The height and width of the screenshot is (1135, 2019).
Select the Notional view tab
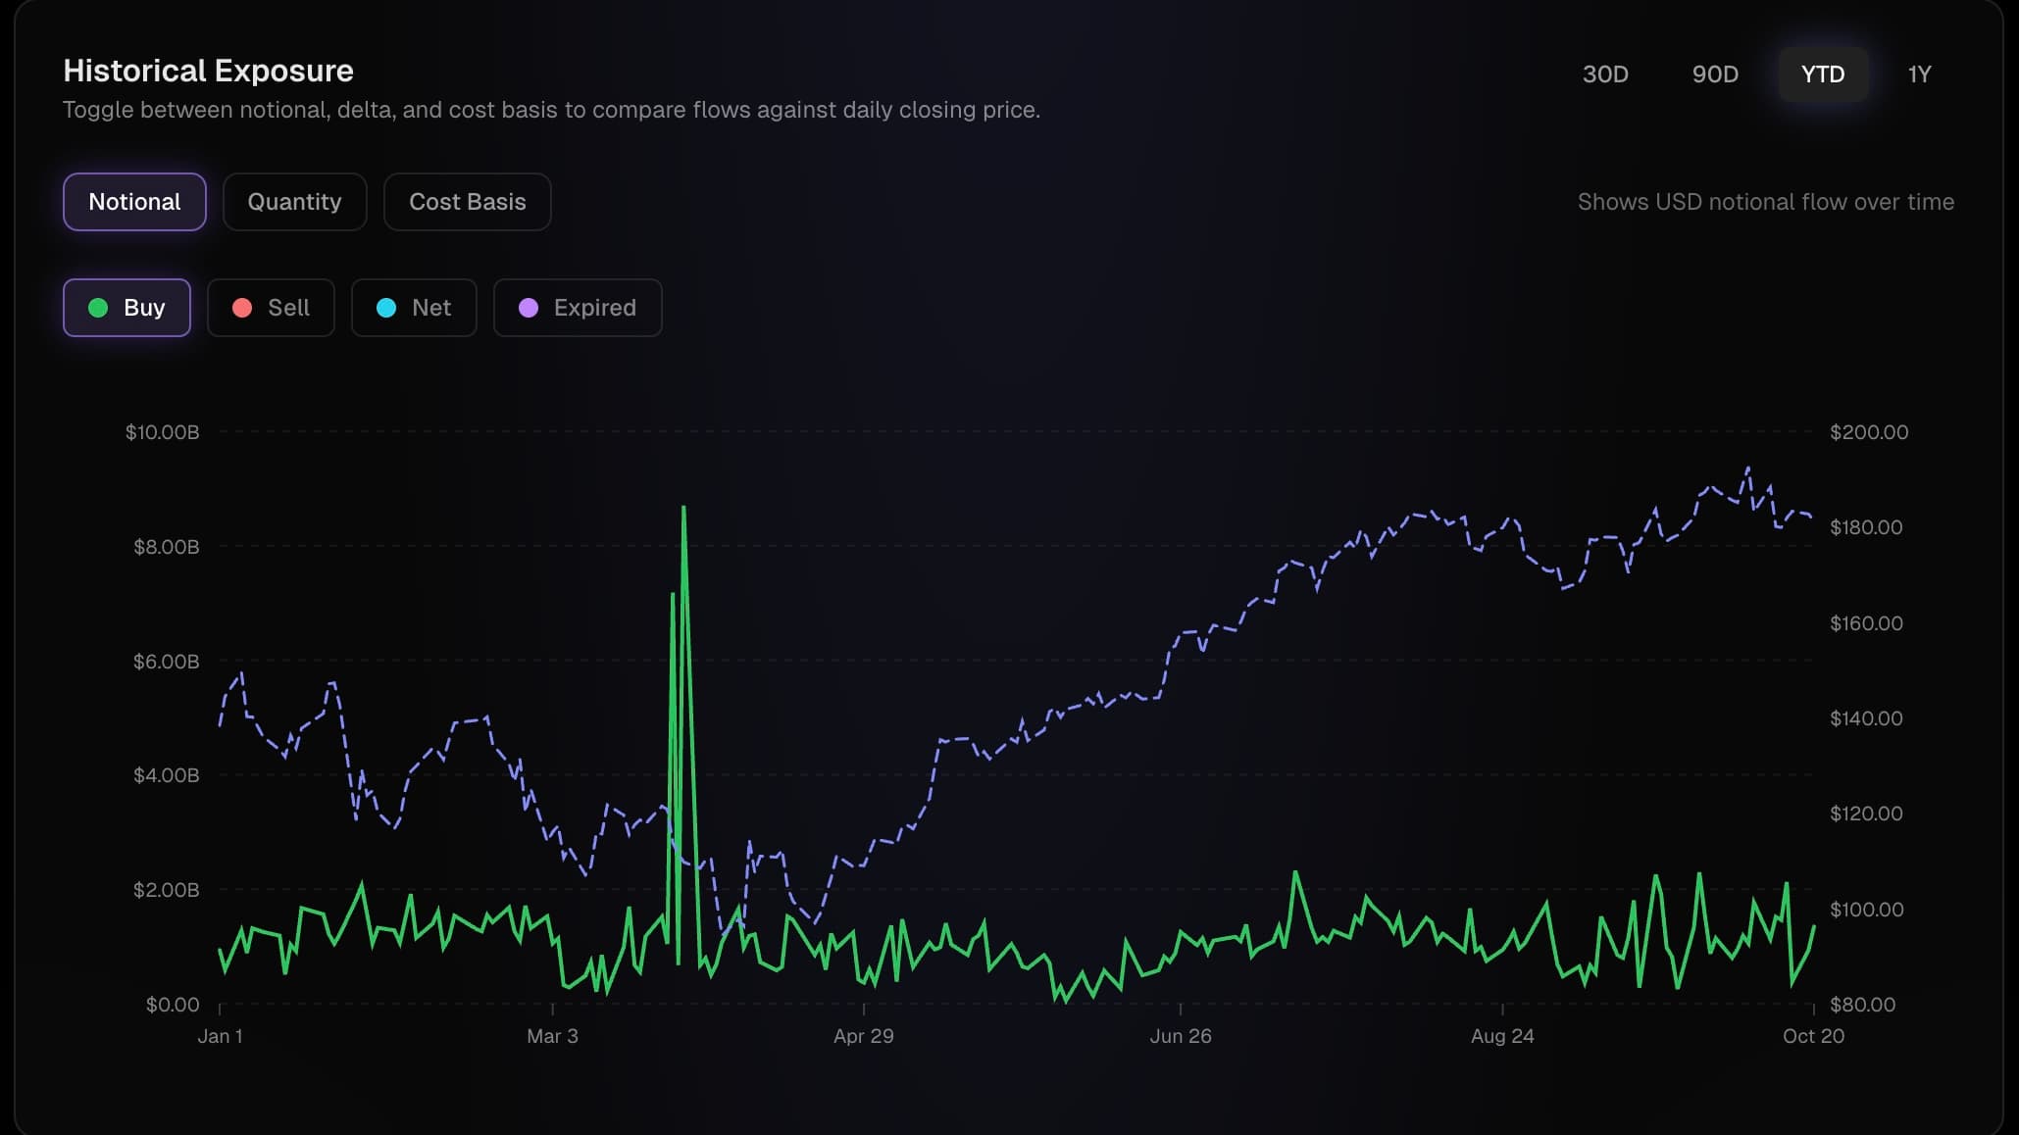[134, 202]
